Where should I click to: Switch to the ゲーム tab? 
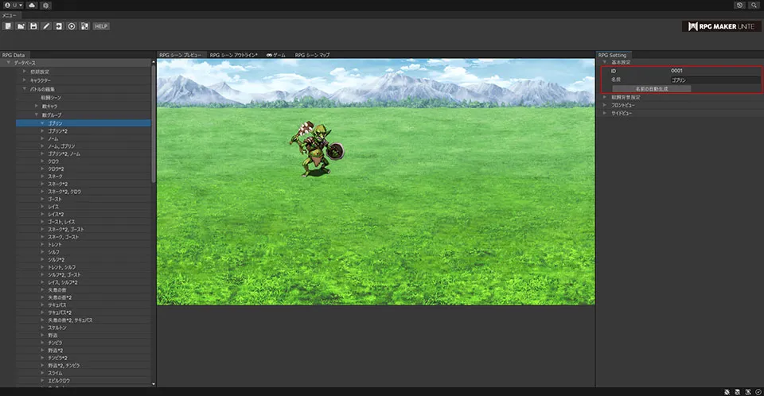coord(276,55)
